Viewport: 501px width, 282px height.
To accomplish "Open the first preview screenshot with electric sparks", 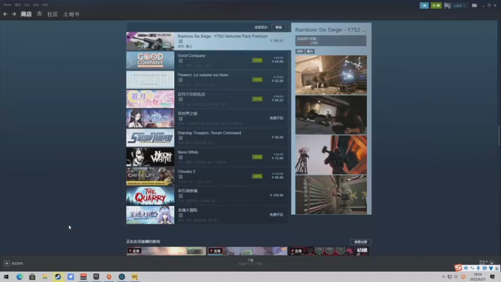I will 331,75.
